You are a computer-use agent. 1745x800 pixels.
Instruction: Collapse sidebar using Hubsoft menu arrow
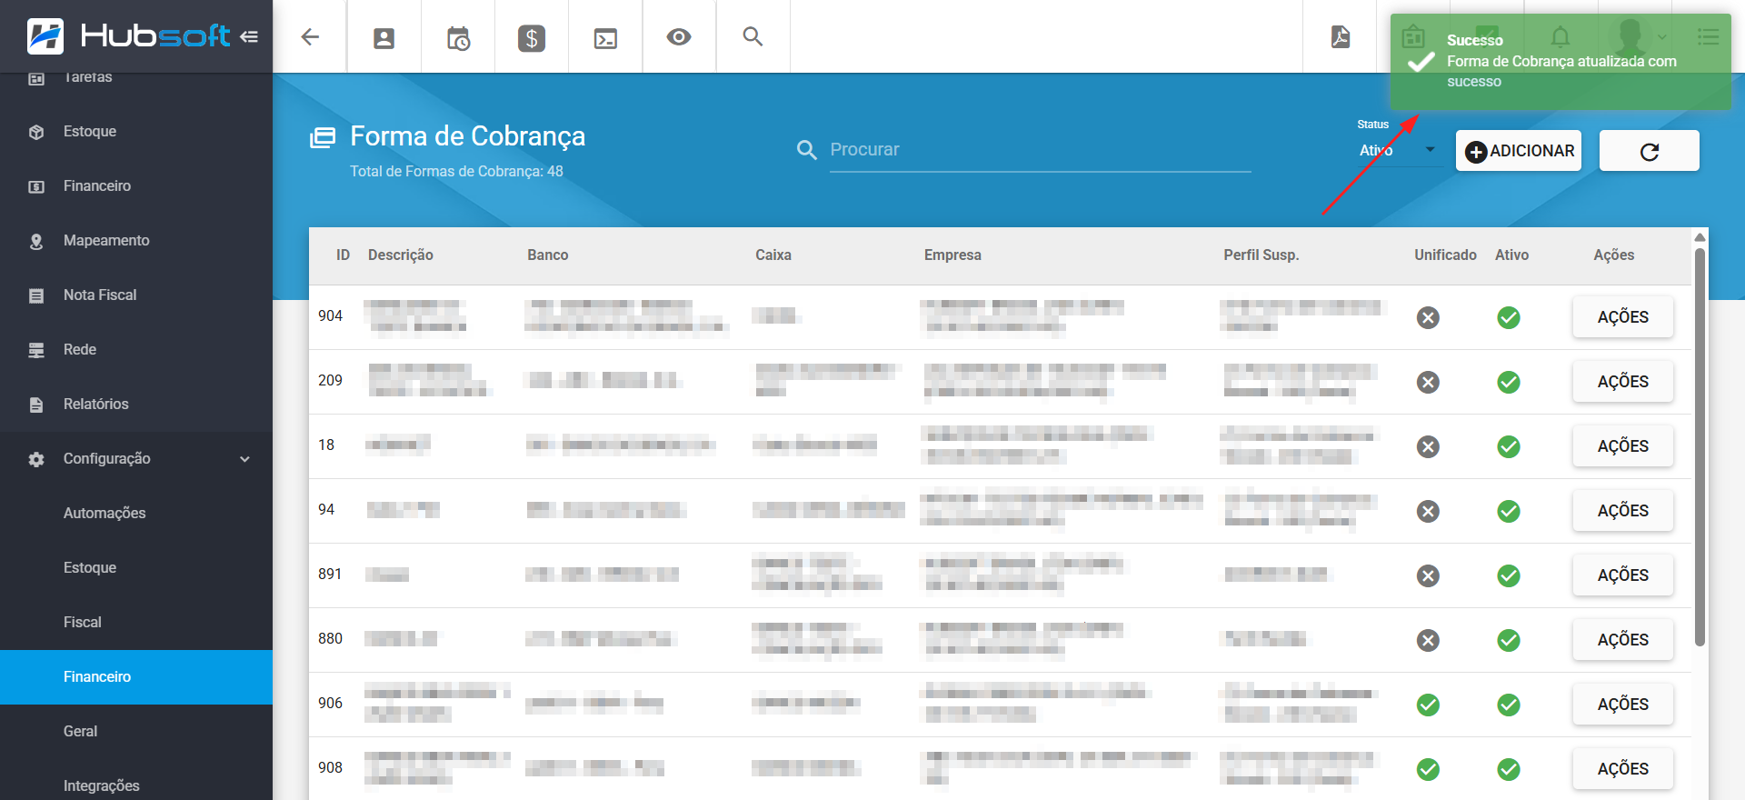pos(249,37)
